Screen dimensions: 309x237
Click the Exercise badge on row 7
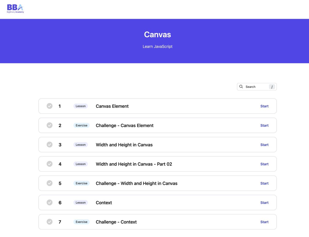(82, 222)
